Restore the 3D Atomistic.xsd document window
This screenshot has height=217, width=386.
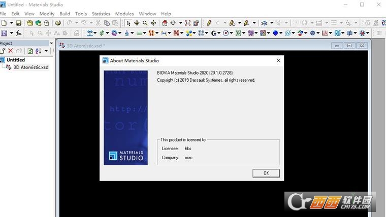point(349,46)
